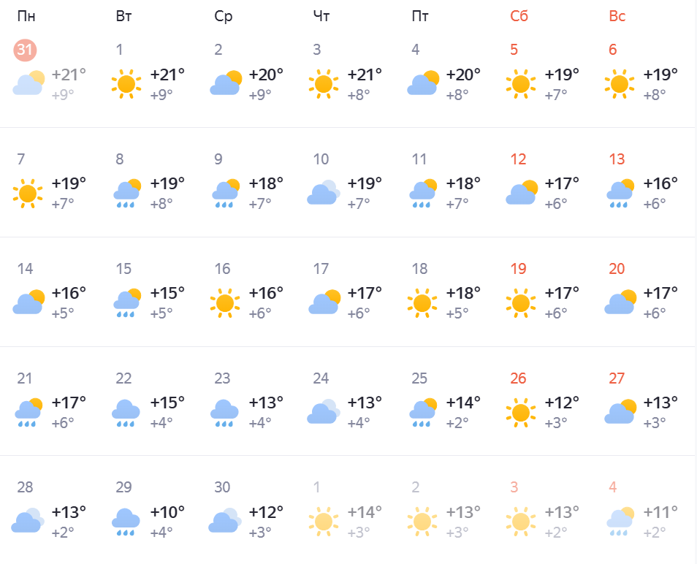The height and width of the screenshot is (564, 697).
Task: Click the highlighted date 31 badge
Action: pos(25,50)
